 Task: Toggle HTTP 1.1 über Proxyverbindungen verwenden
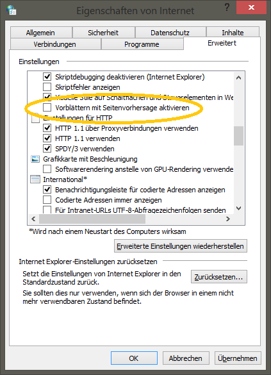[x=47, y=128]
